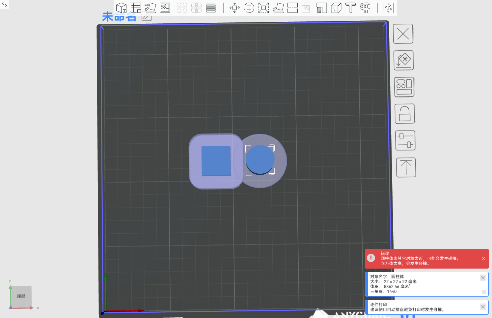Collapse sidebar with the top-left arrow
Image resolution: width=492 pixels, height=318 pixels.
coord(4,4)
